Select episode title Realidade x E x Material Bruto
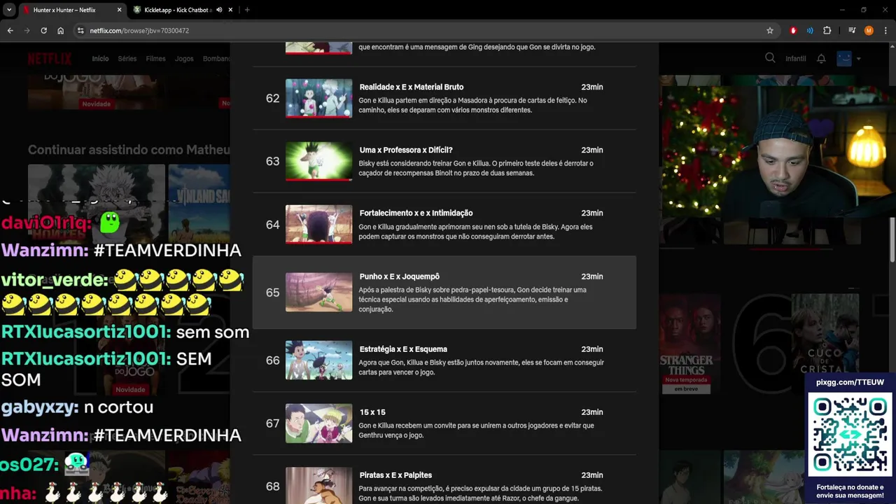The image size is (896, 504). click(x=412, y=87)
